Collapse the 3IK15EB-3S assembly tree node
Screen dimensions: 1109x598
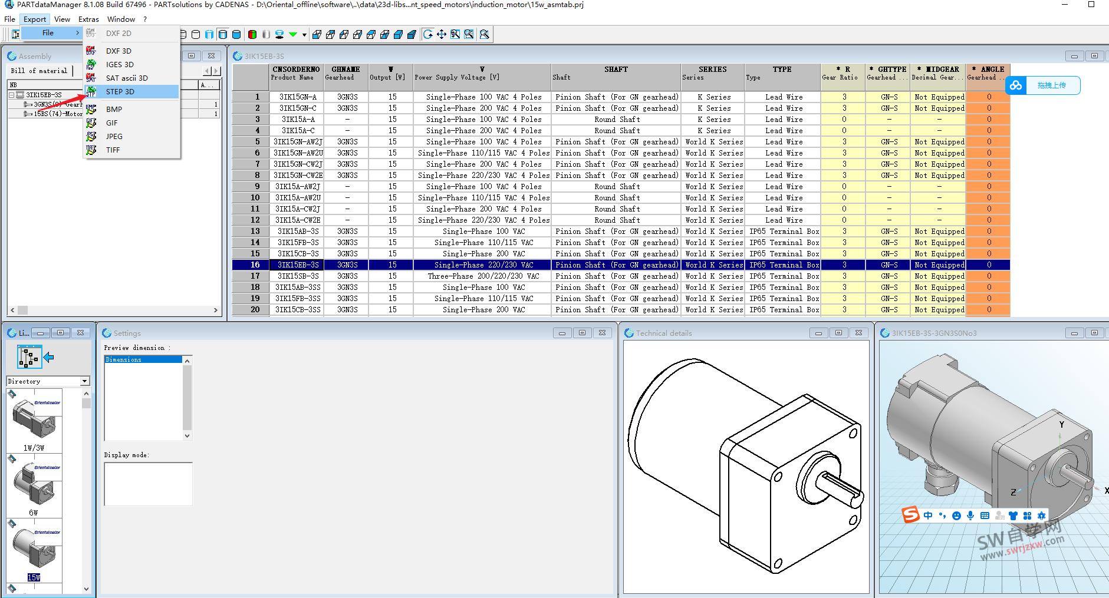[x=11, y=95]
